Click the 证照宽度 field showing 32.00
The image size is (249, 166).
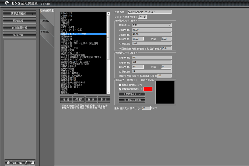tap(152, 30)
